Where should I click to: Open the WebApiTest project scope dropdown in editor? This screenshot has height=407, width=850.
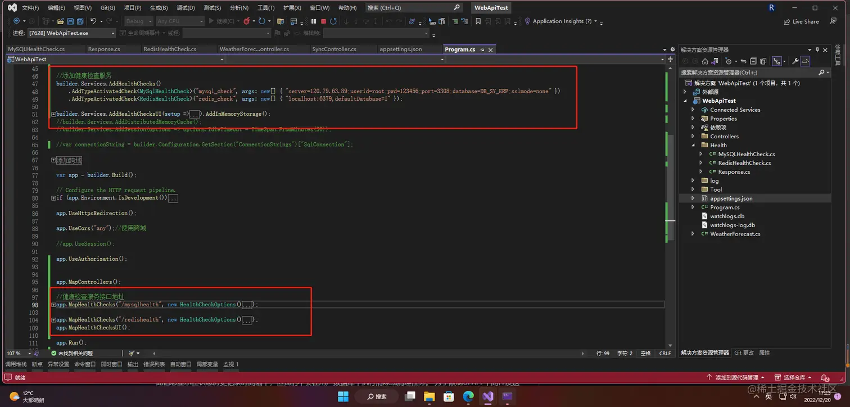pos(116,59)
